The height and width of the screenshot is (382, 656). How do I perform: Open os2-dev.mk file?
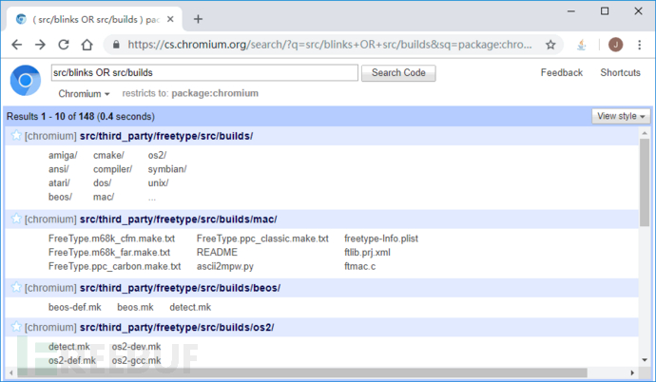pyautogui.click(x=136, y=347)
